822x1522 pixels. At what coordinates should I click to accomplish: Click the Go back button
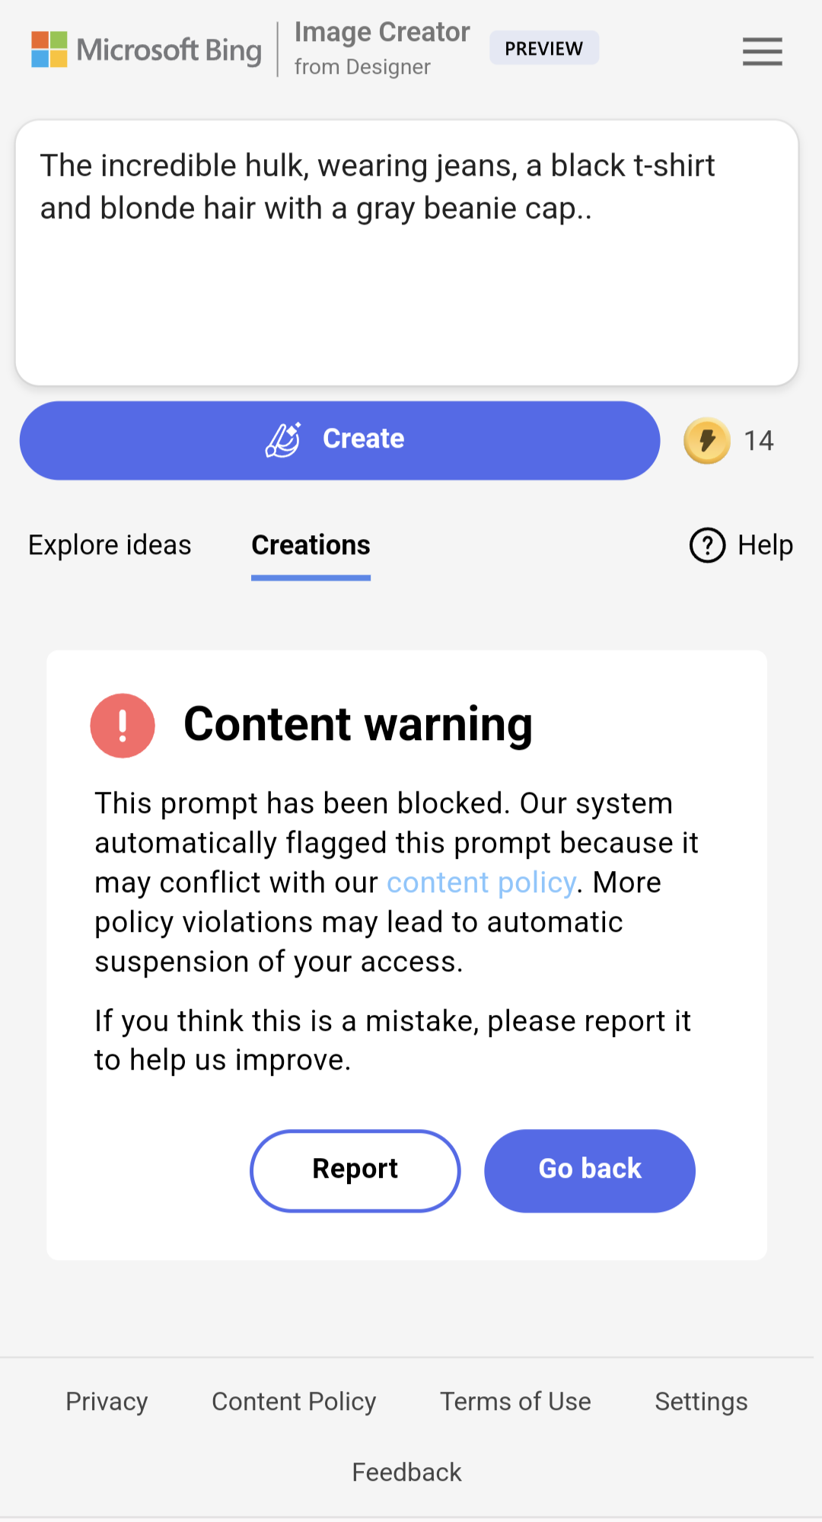[590, 1170]
